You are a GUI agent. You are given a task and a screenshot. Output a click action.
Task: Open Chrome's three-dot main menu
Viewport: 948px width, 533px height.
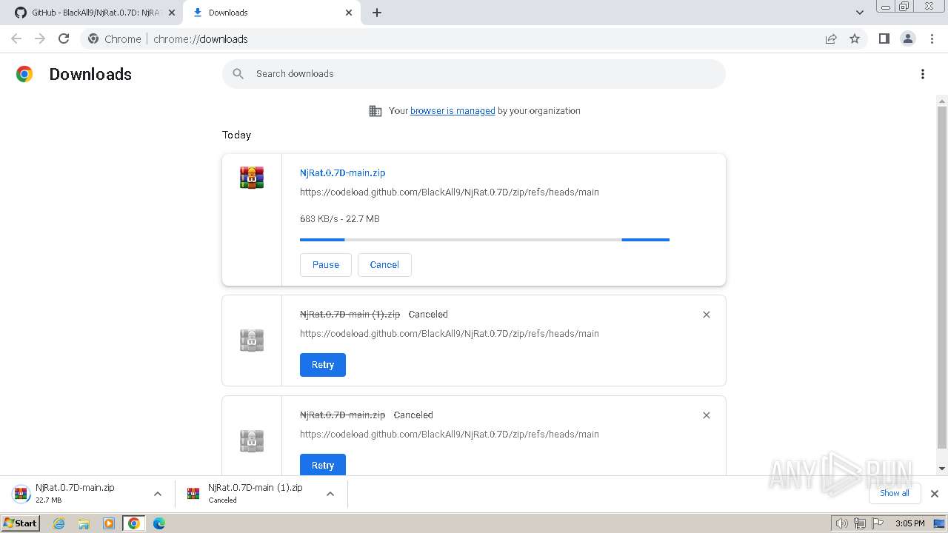click(x=932, y=38)
